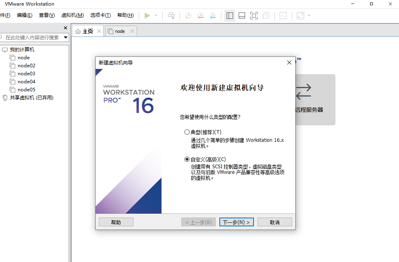Open the snapshot manager
This screenshot has height=262, width=399.
(212, 16)
